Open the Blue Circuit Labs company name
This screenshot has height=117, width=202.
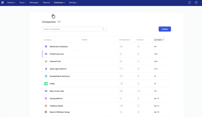tap(57, 91)
